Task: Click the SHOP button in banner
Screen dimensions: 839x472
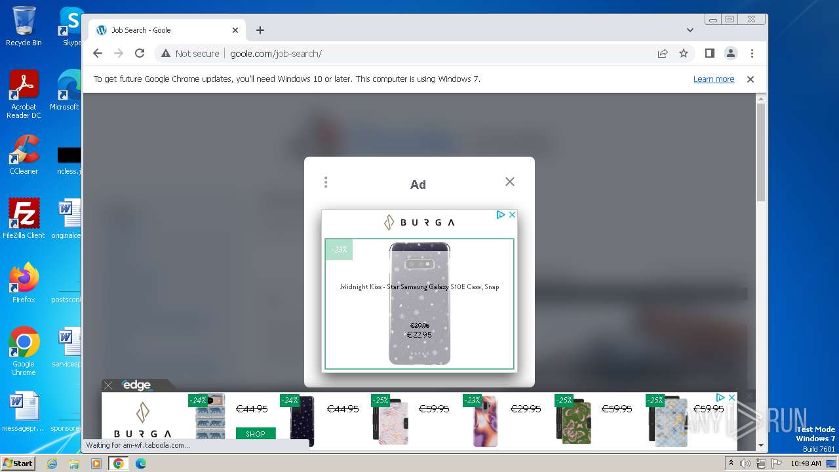Action: pos(255,434)
